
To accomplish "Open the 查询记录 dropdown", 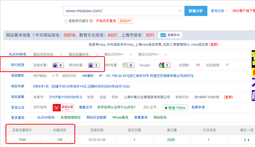I will [x=219, y=11].
